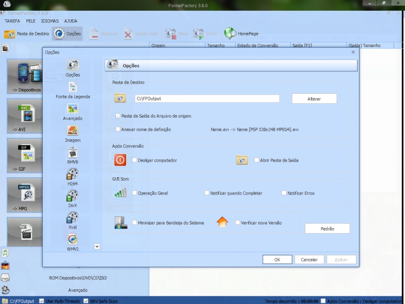This screenshot has height=304, width=405.
Task: Open the video category film icon
Action: pos(5,48)
